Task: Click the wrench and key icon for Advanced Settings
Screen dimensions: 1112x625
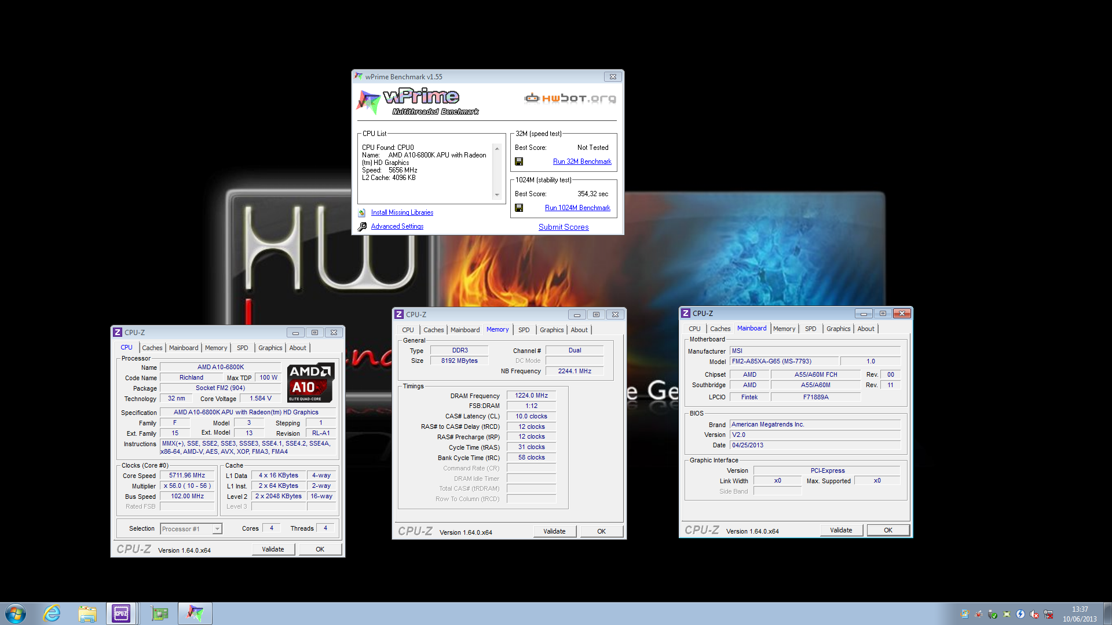Action: click(362, 226)
